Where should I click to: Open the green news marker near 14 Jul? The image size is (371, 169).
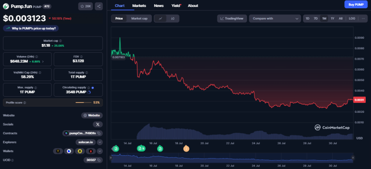pos(116,149)
